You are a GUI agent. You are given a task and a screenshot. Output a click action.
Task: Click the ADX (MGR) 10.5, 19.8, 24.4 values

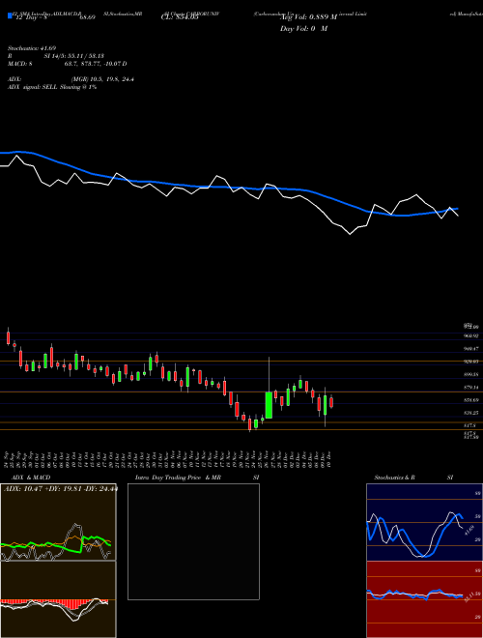(102, 79)
